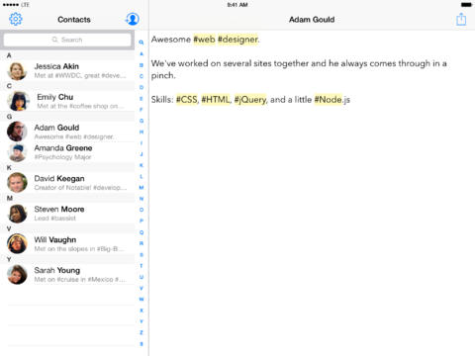Tap Jessica Akin's avatar photo
The height and width of the screenshot is (356, 475).
pos(17,71)
